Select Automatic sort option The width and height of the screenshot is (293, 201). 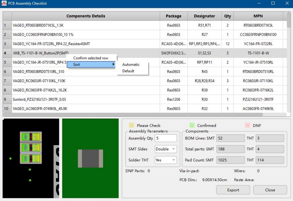131,64
